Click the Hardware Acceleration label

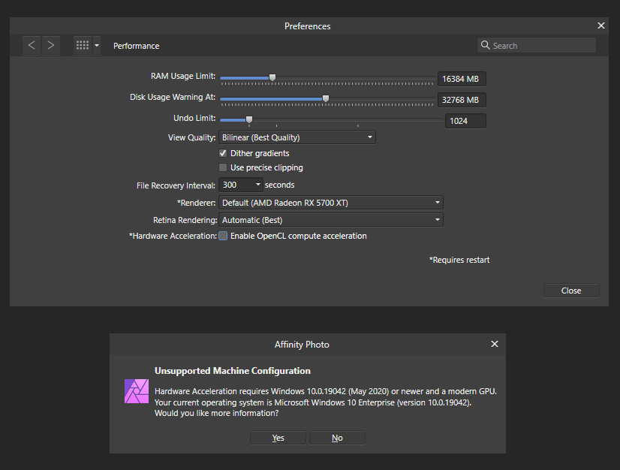point(173,236)
